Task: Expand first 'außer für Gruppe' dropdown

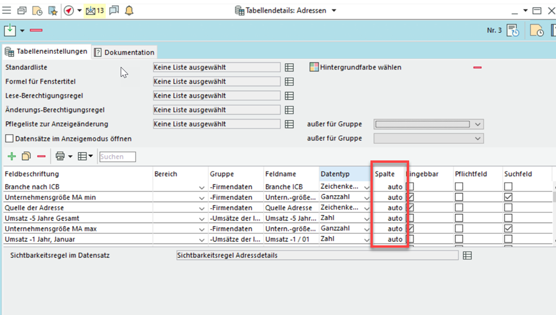Action: 478,124
